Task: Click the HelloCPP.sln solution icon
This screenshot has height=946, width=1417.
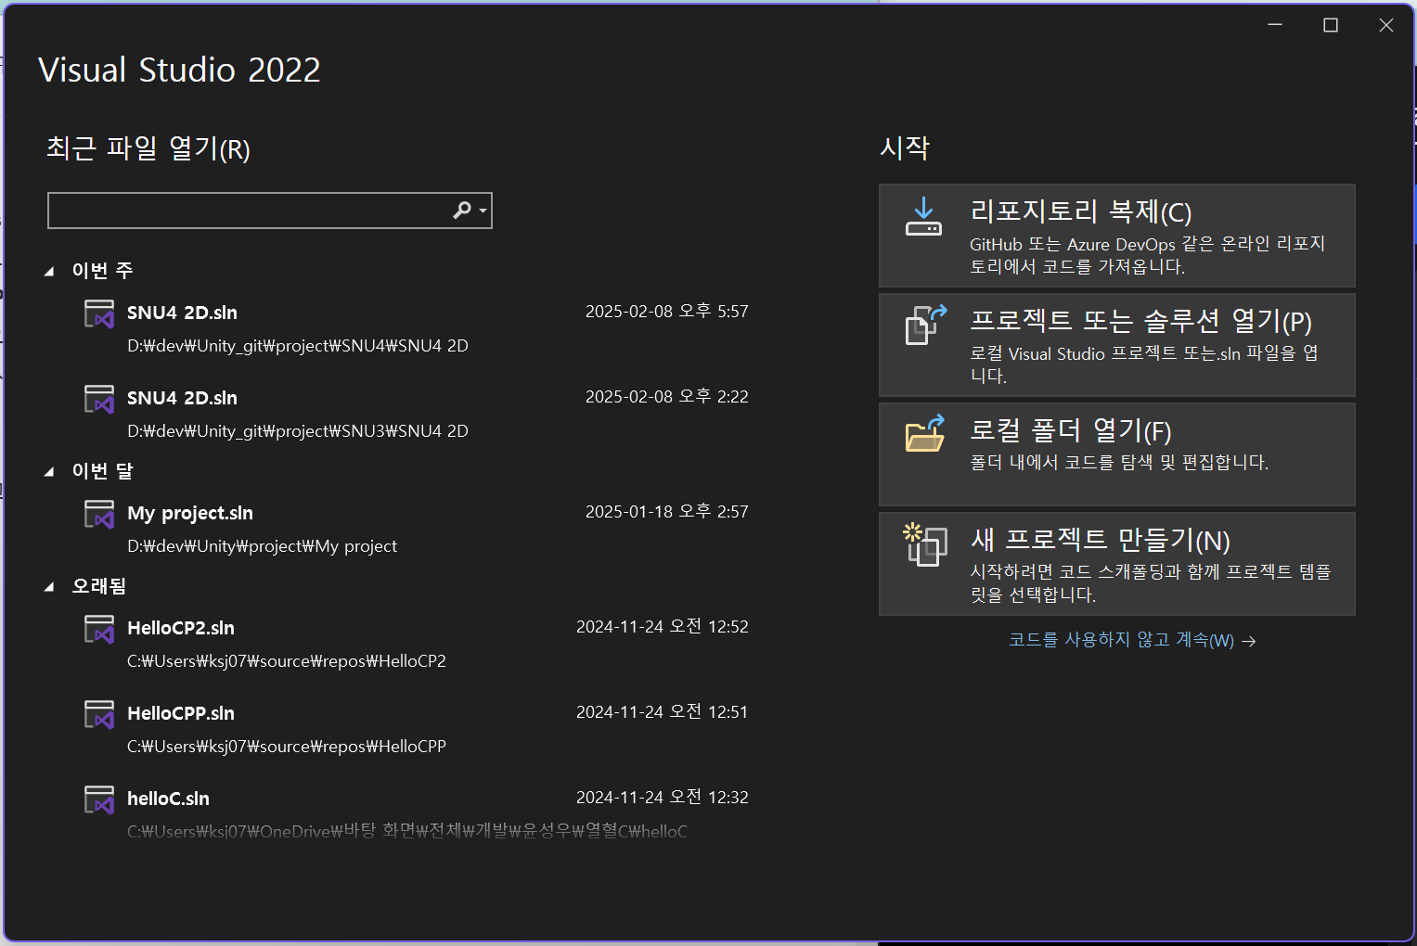Action: tap(99, 714)
